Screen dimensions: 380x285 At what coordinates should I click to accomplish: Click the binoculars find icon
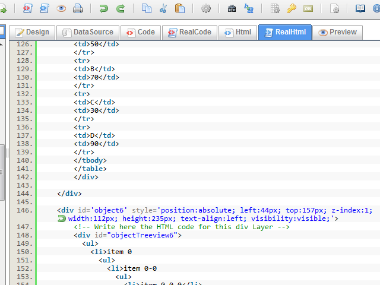pyautogui.click(x=232, y=9)
